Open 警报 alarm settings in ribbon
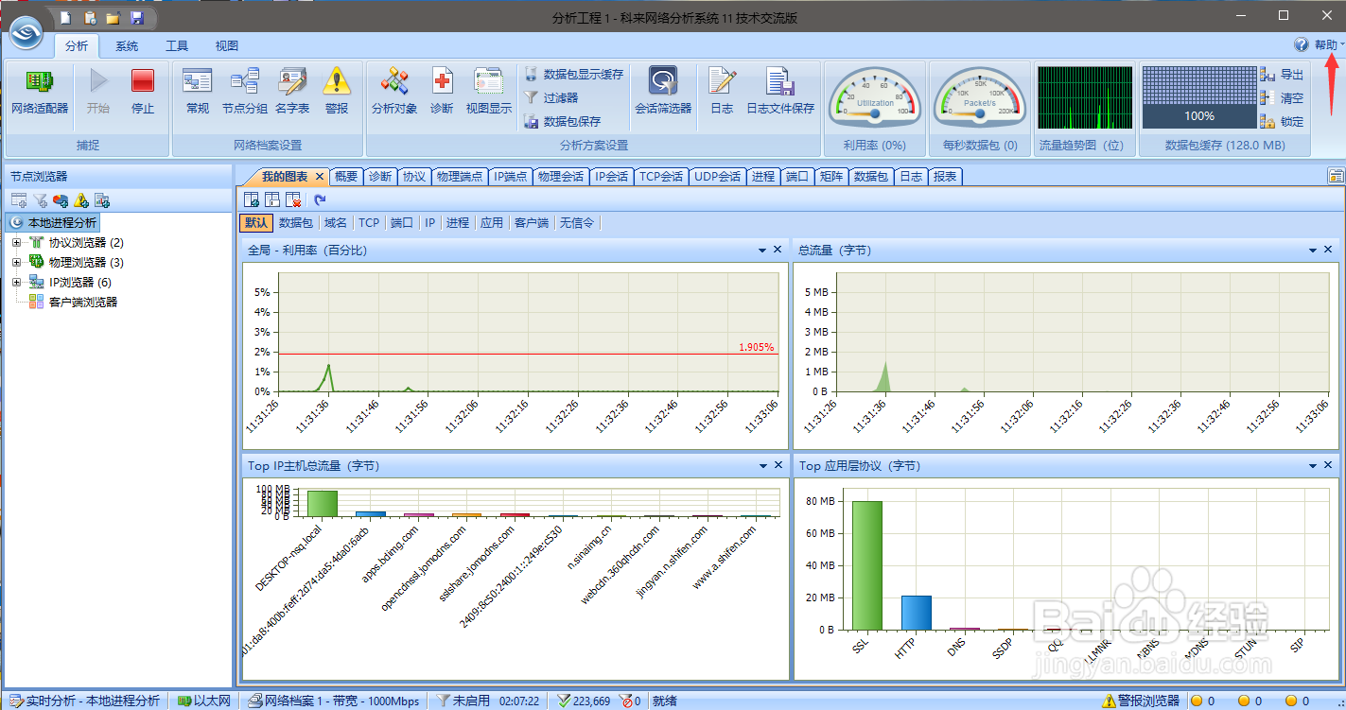 (x=337, y=93)
